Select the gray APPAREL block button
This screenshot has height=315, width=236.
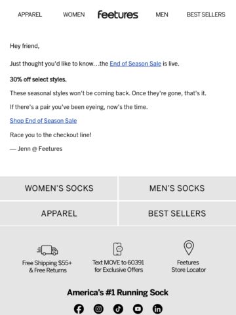(58, 213)
